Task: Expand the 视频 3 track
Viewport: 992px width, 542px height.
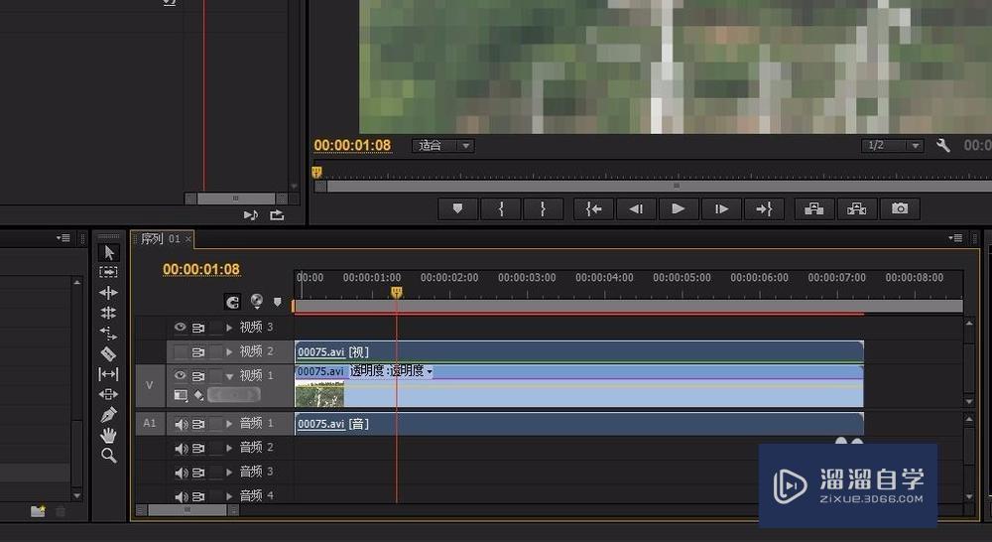Action: [x=230, y=328]
